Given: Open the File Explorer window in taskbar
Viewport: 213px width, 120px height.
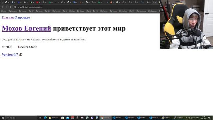Looking at the screenshot, I should [54, 118].
